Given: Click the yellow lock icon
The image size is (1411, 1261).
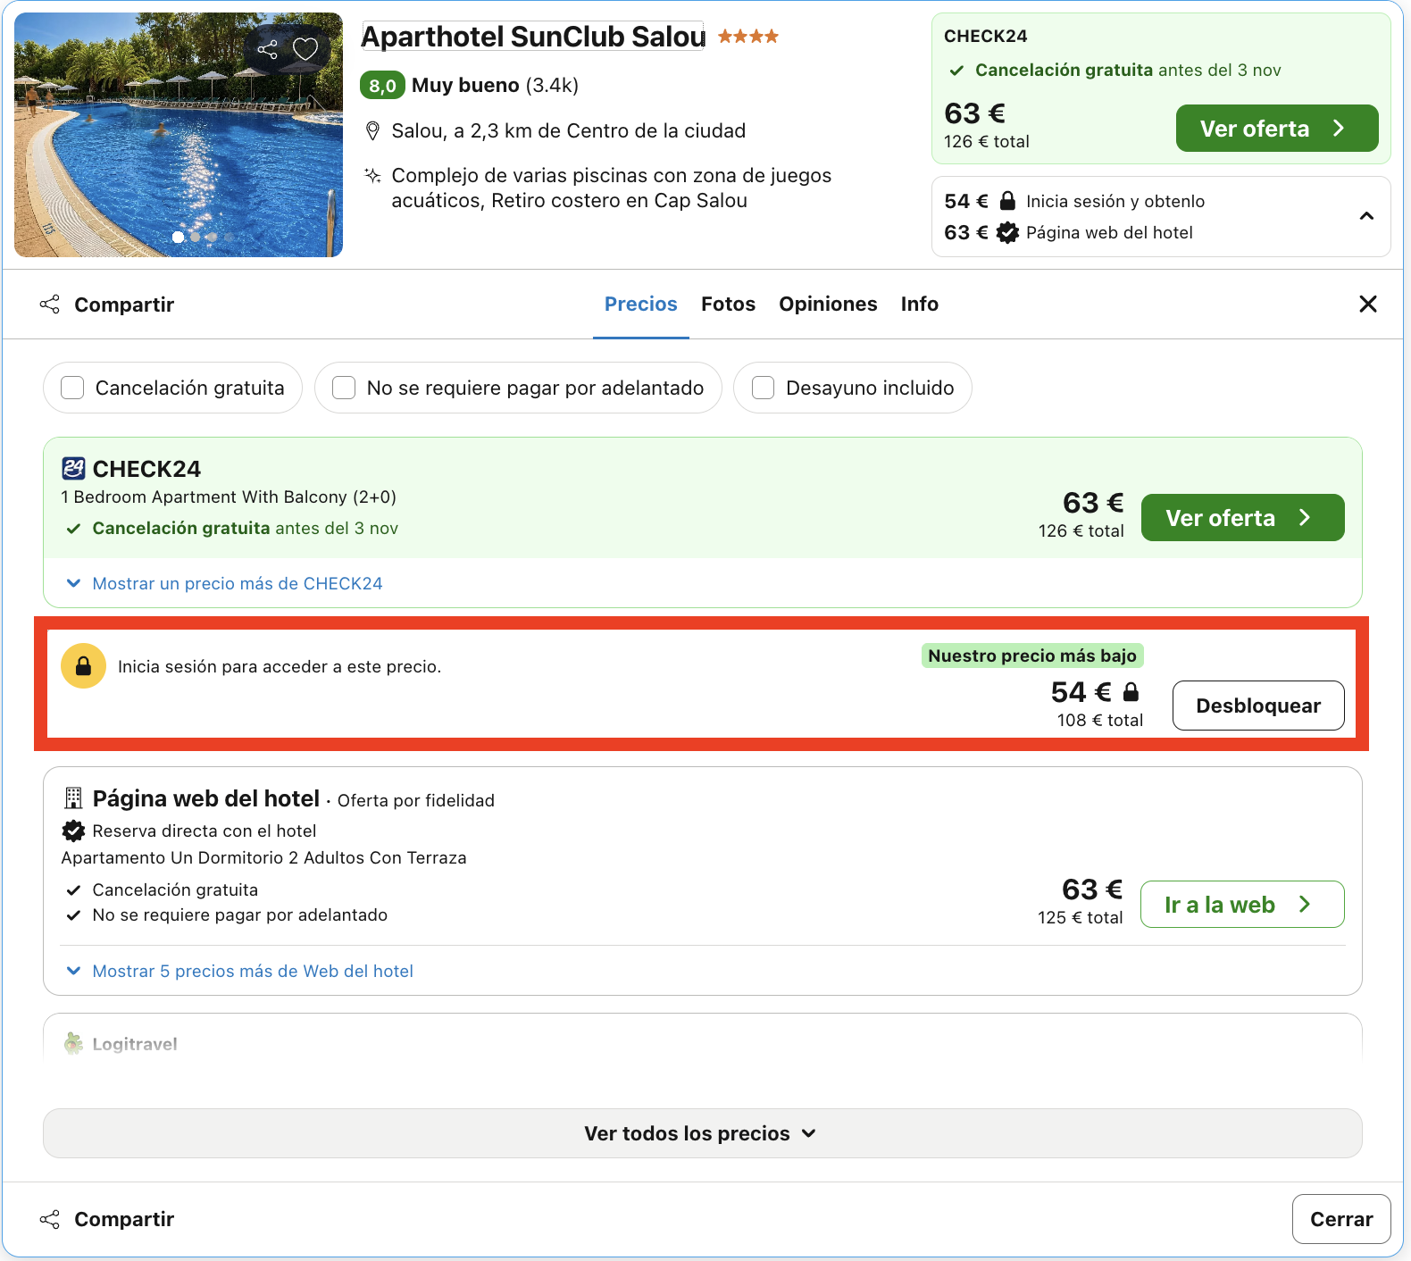Looking at the screenshot, I should [83, 666].
